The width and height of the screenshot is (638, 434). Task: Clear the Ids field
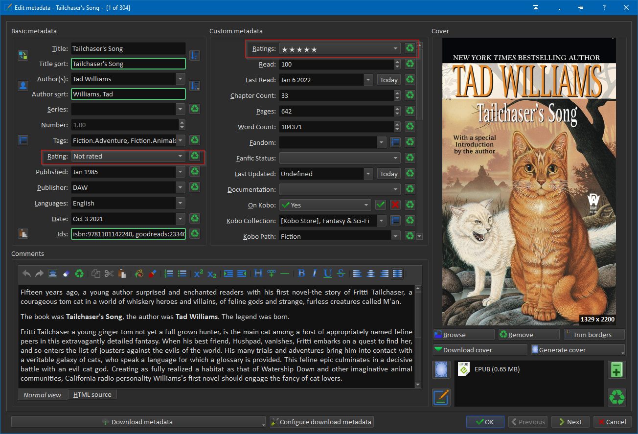click(195, 233)
